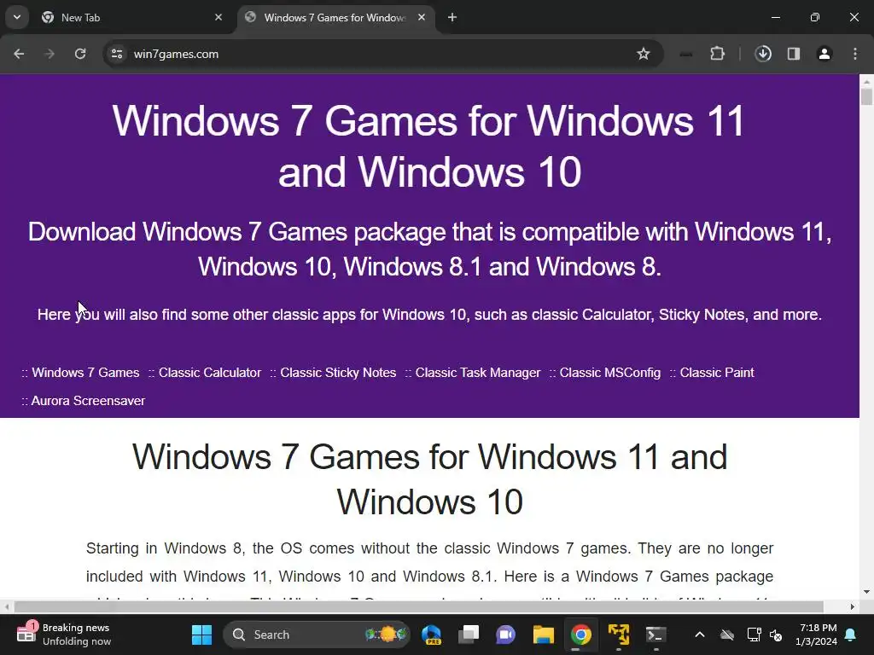Go back to the previous page
This screenshot has height=655, width=874.
point(19,54)
